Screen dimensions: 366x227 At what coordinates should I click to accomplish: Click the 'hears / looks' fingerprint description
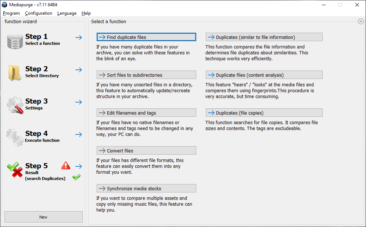coord(259,90)
